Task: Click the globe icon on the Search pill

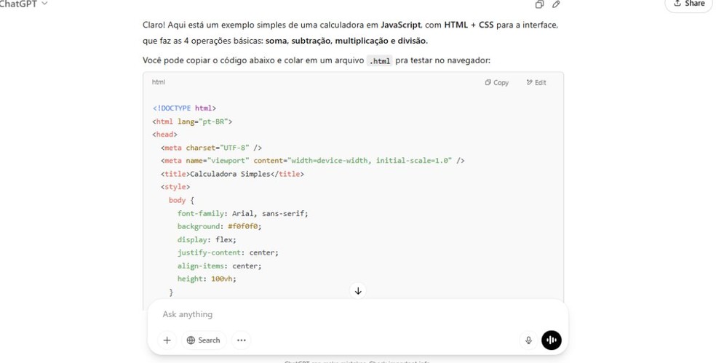Action: pos(191,340)
